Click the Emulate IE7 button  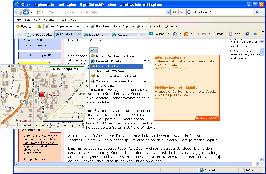(x=159, y=34)
